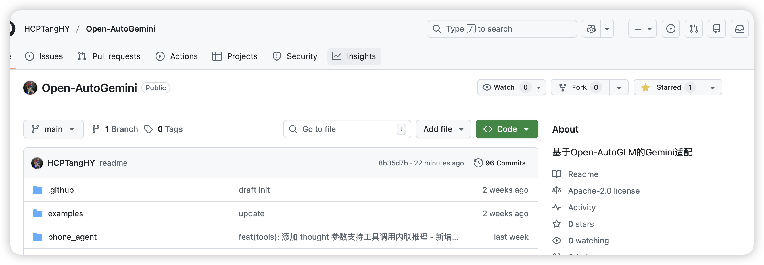The width and height of the screenshot is (764, 265).
Task: Open the Copilot icon in header
Action: [591, 29]
